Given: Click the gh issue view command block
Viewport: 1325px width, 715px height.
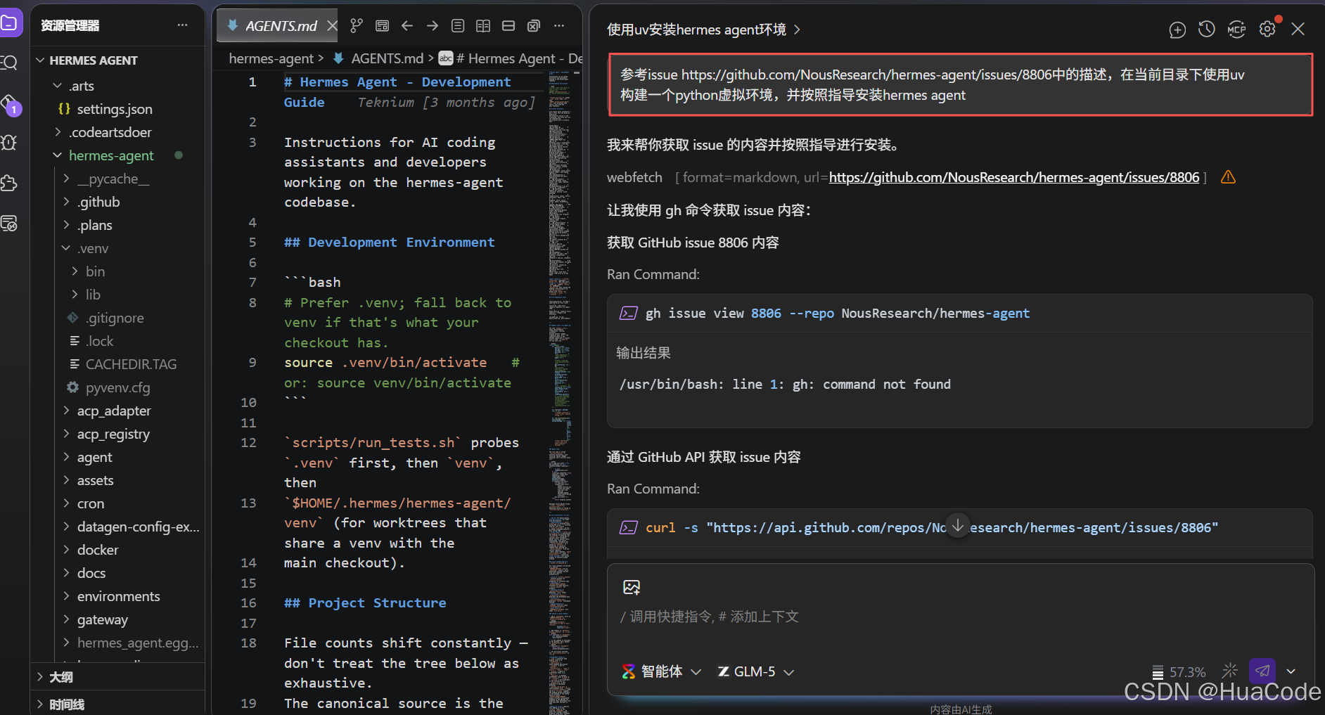Looking at the screenshot, I should 959,313.
